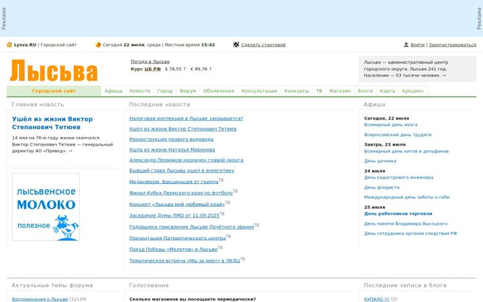The image size is (483, 302).
Task: Open the Конкурсы tab
Action: click(297, 91)
